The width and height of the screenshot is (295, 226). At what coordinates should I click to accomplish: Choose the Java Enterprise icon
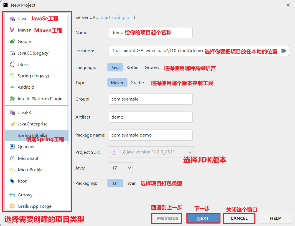coord(12,124)
